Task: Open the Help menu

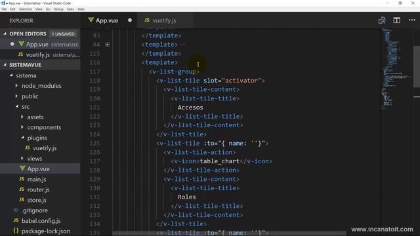Action: [81, 9]
